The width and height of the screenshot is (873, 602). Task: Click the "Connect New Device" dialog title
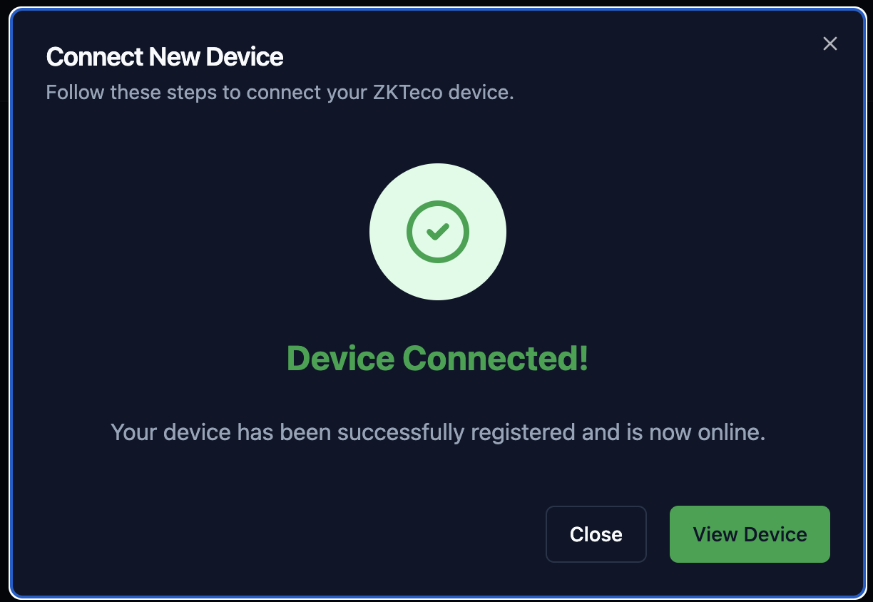[x=165, y=57]
